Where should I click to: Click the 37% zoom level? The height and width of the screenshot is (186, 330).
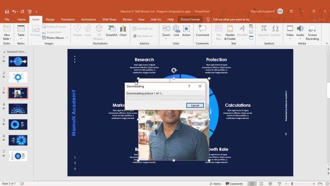pos(320,184)
